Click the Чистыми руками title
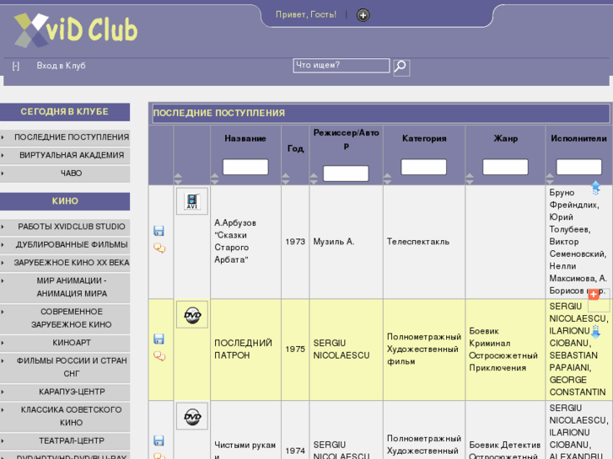 (x=245, y=450)
